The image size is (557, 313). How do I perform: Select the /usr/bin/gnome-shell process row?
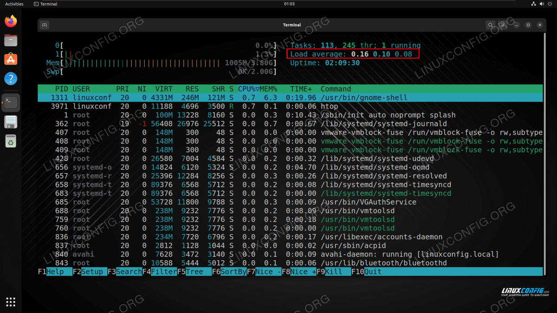(290, 98)
